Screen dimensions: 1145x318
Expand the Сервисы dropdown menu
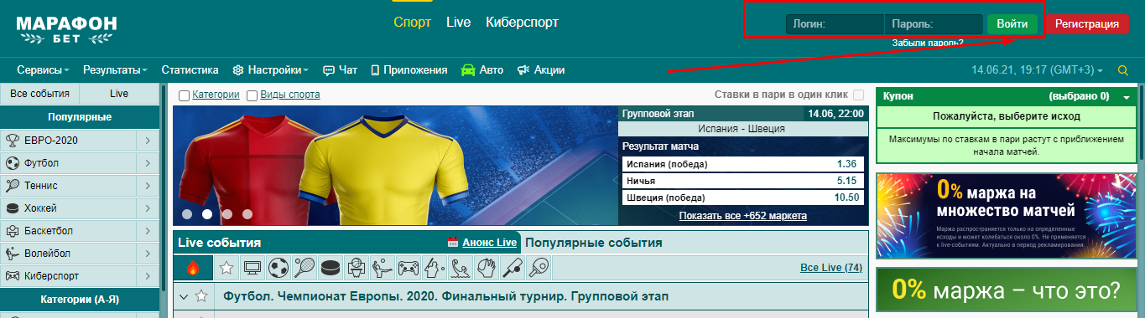pyautogui.click(x=43, y=70)
